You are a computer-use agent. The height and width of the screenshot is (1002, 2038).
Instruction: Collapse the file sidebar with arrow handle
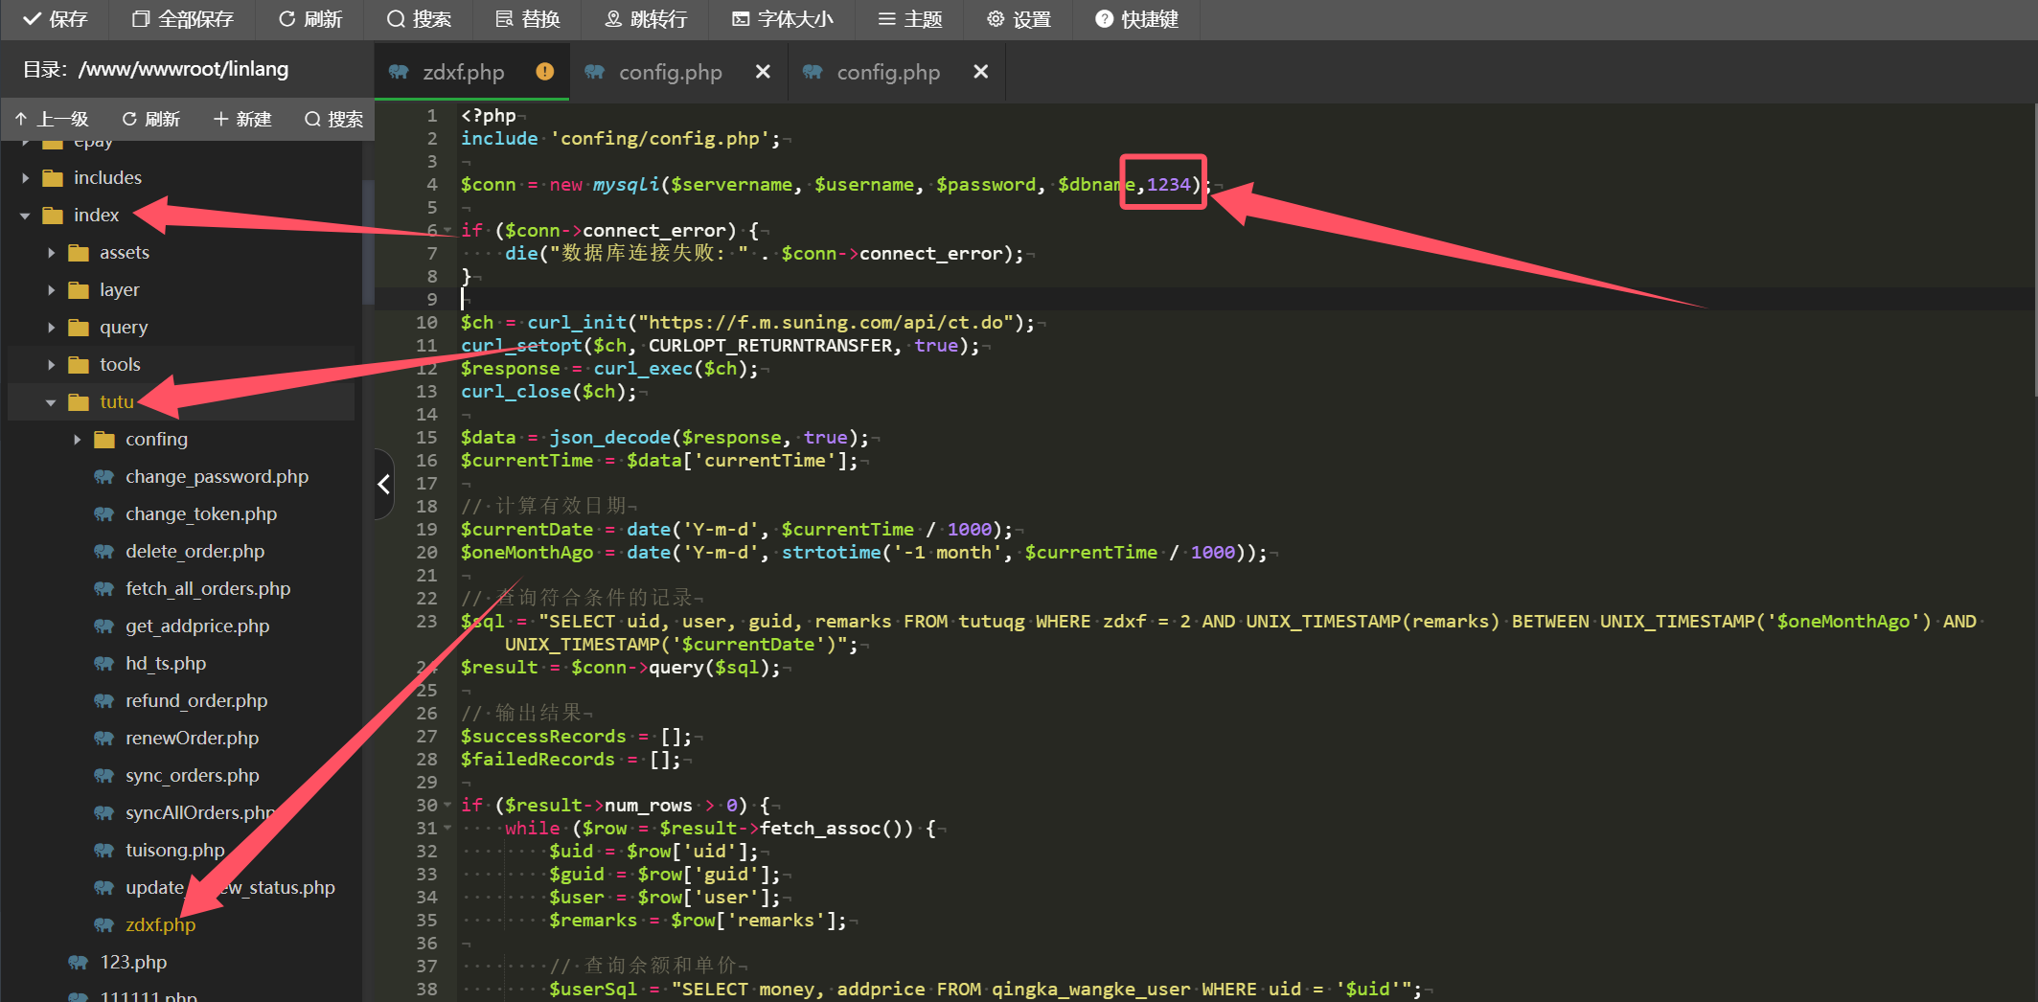383,484
